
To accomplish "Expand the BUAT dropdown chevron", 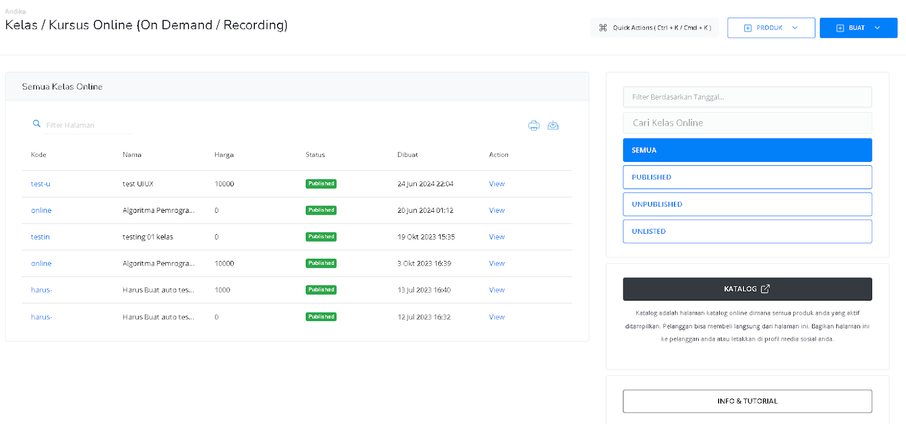I will click(877, 28).
